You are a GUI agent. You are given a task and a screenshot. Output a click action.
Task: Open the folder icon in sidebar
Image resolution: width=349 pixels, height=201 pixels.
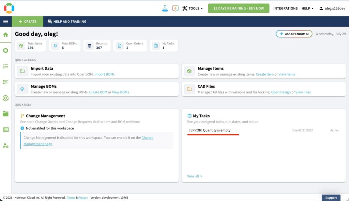pyautogui.click(x=5, y=114)
